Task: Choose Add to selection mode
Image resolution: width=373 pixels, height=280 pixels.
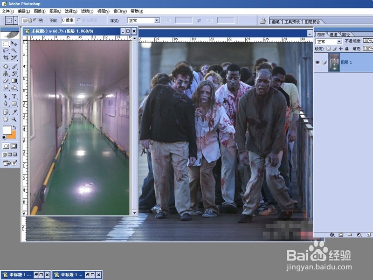Action: [x=30, y=21]
